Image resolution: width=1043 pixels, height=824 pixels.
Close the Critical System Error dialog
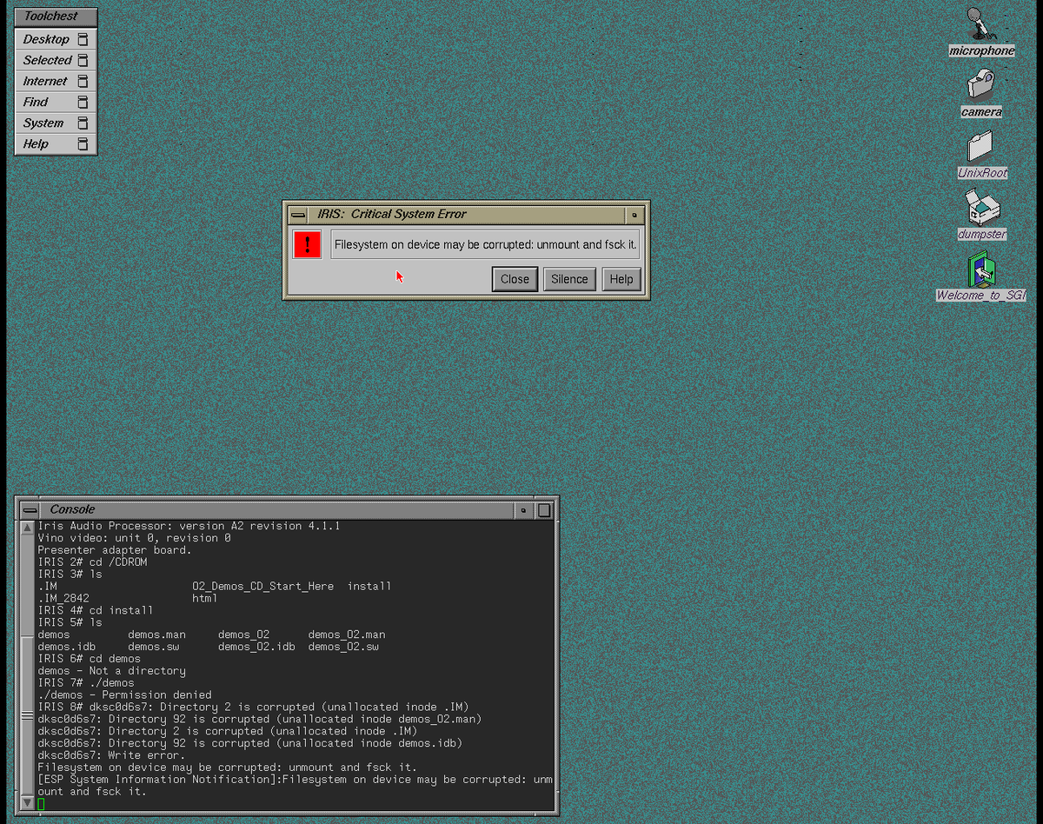pyautogui.click(x=515, y=279)
